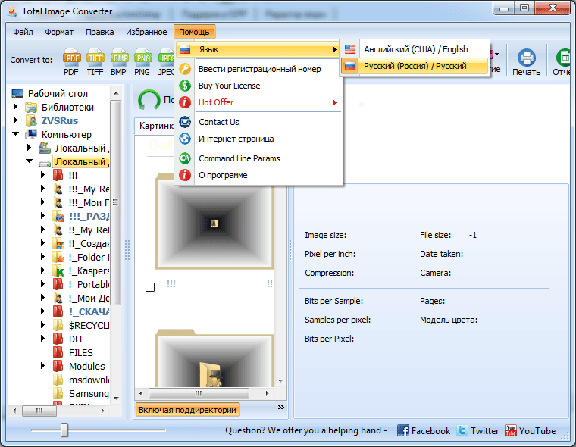Viewport: 576px width, 447px height.
Task: Select the FILES folder in tree
Action: click(x=81, y=352)
